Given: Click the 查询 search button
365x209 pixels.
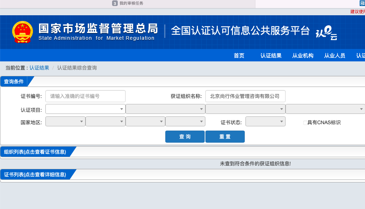Looking at the screenshot, I should [x=185, y=137].
